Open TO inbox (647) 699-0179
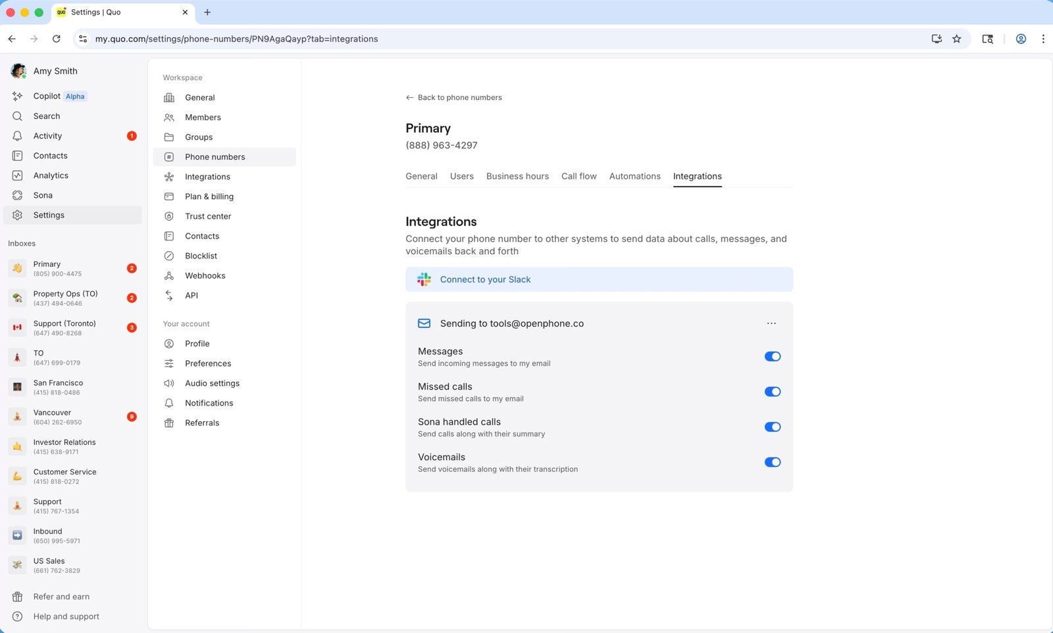This screenshot has width=1053, height=633. coord(72,358)
